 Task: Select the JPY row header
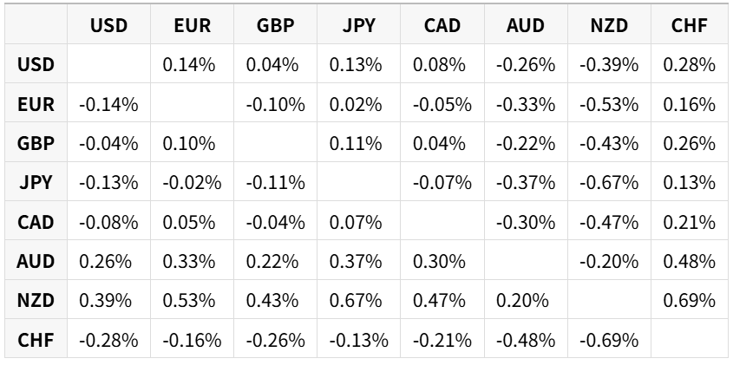[36, 182]
